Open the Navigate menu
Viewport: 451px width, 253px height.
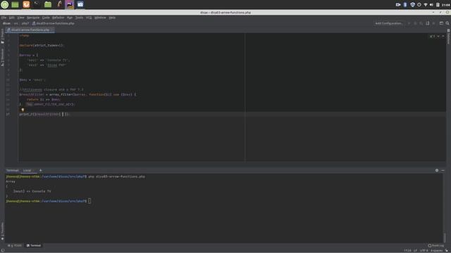(x=33, y=18)
